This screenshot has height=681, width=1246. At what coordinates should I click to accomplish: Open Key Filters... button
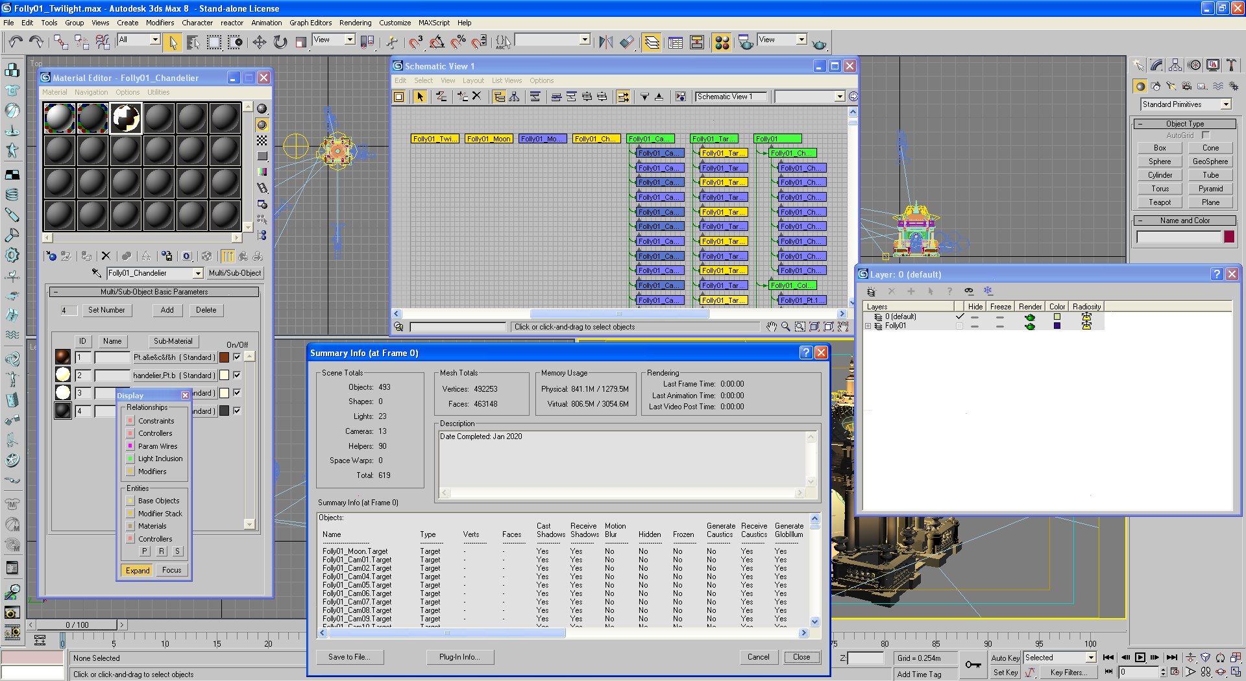(1068, 673)
